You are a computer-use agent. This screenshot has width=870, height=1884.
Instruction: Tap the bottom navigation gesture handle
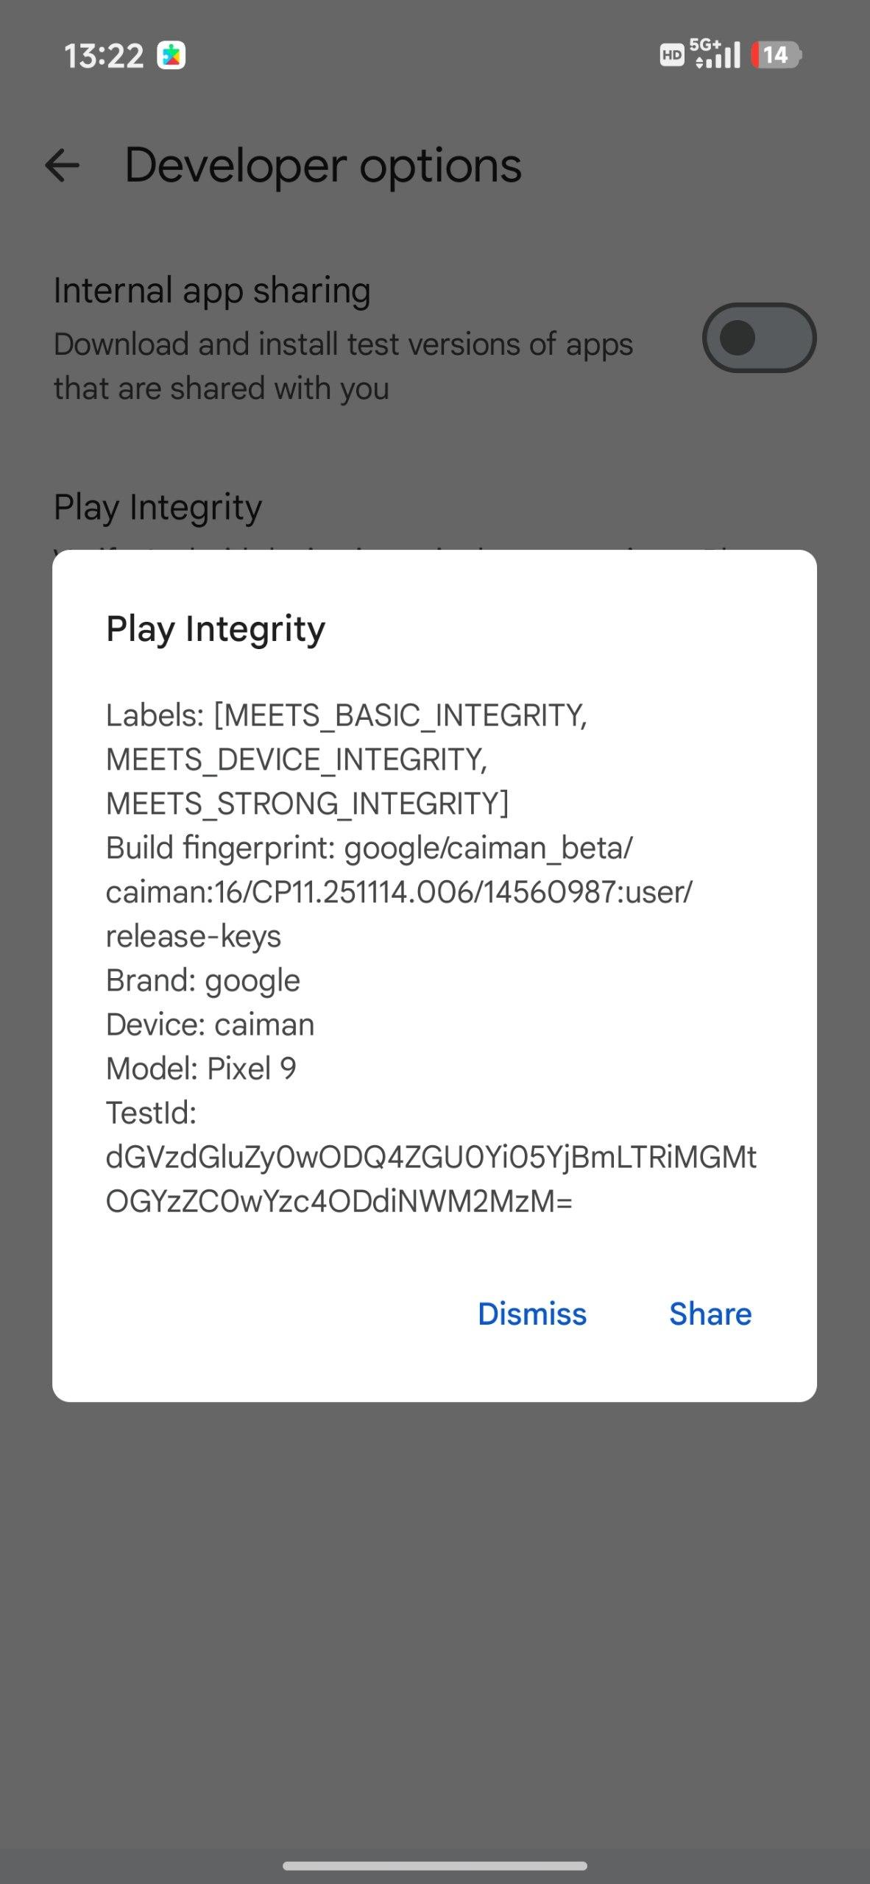click(435, 1866)
